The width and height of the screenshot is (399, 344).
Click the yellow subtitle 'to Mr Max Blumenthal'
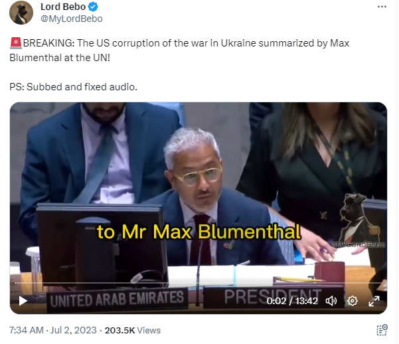pyautogui.click(x=199, y=232)
